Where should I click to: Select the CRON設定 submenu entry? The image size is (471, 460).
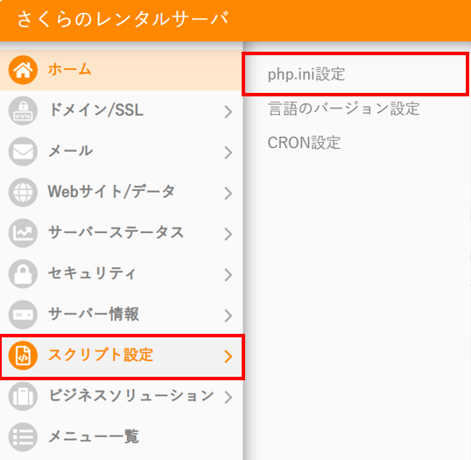[x=304, y=143]
